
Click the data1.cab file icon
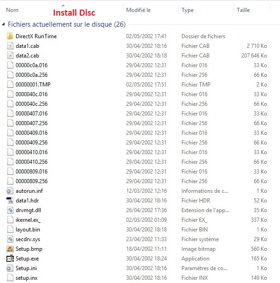click(x=10, y=46)
